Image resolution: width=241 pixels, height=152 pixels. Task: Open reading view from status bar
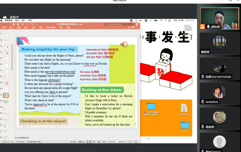(98, 142)
